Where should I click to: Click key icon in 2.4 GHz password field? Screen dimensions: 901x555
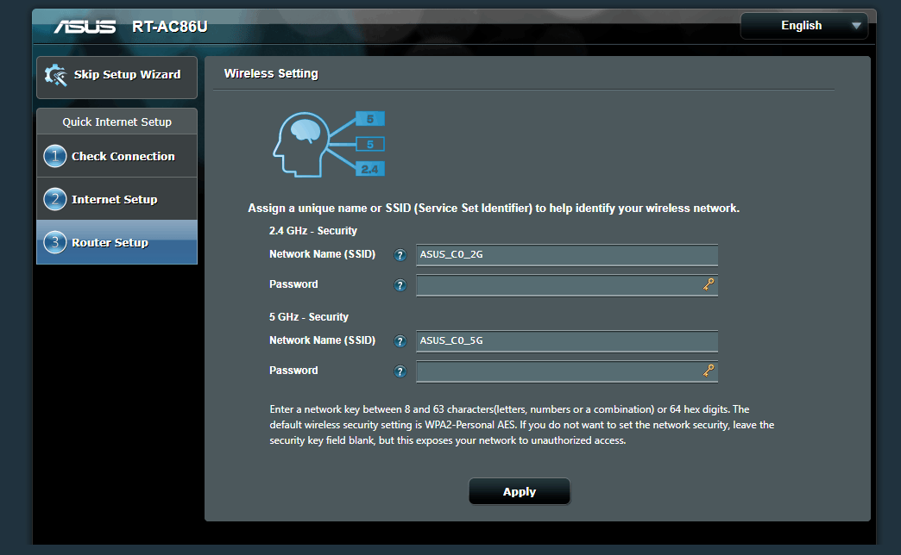click(709, 284)
